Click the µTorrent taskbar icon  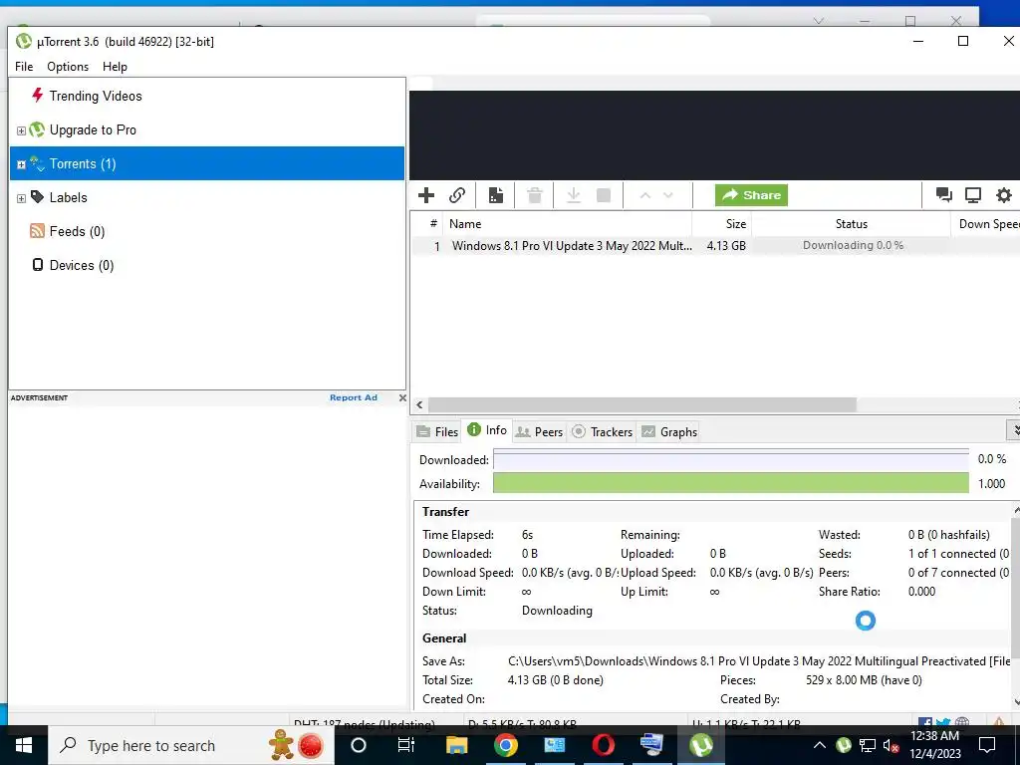point(700,745)
